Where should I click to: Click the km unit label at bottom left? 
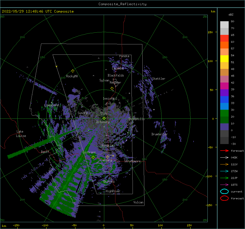click(x=4, y=226)
